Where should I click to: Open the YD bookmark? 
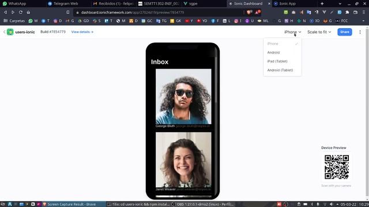[x=202, y=21]
